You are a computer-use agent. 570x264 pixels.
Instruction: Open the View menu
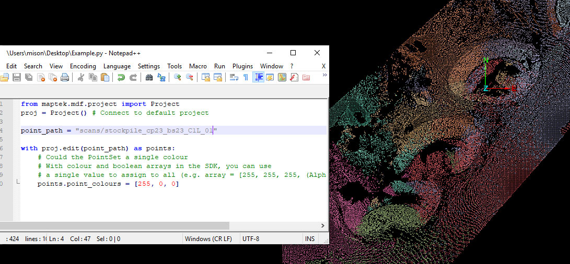click(56, 66)
